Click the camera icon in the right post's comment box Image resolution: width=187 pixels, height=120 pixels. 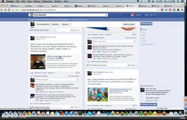(x=134, y=41)
